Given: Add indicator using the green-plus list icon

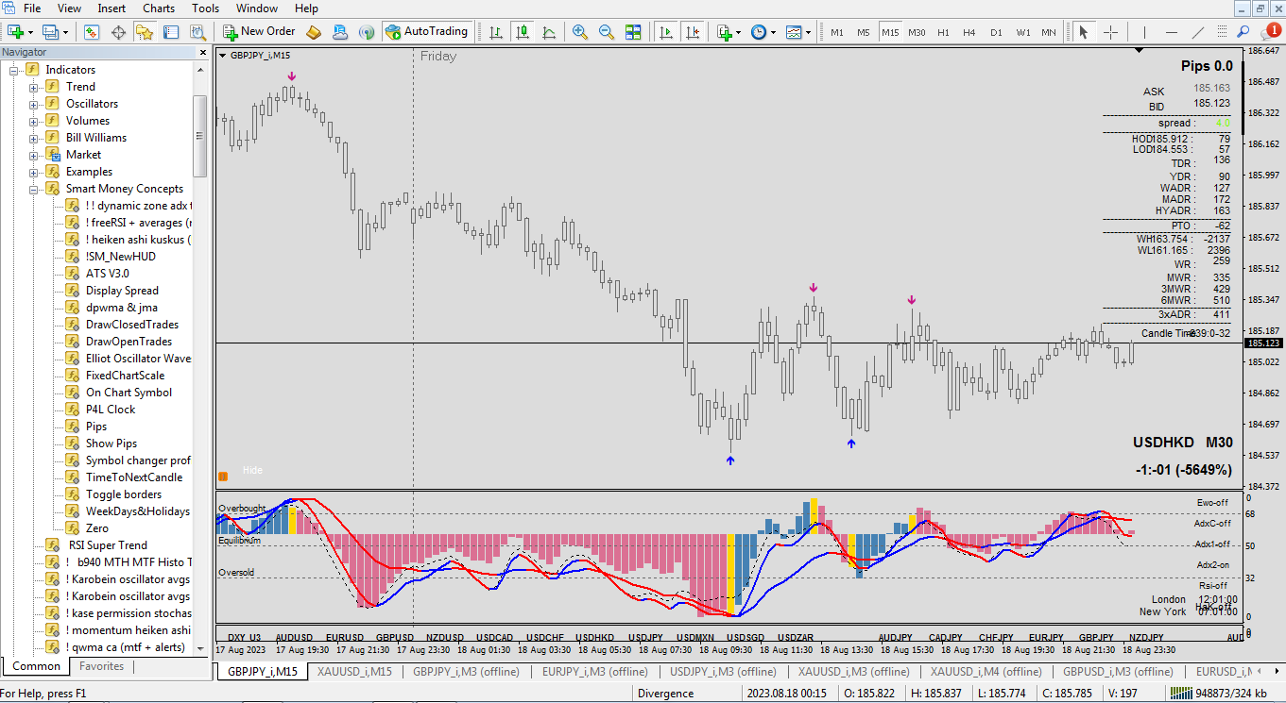Looking at the screenshot, I should pos(725,32).
